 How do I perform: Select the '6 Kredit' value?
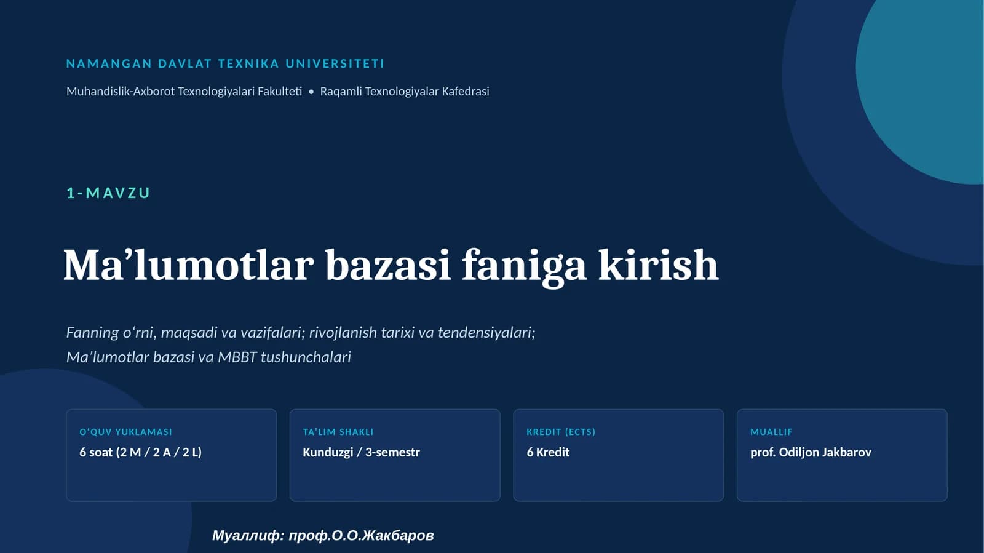pos(548,452)
